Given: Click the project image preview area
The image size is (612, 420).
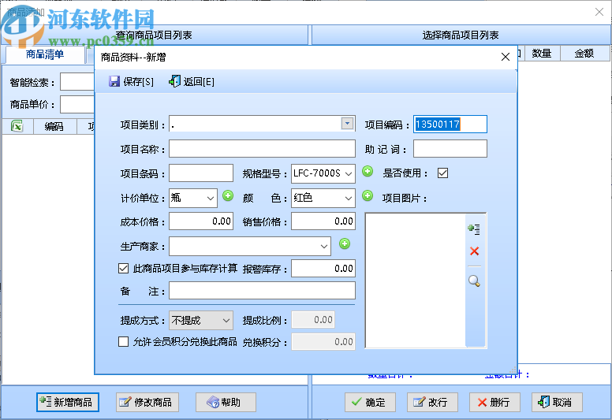Looking at the screenshot, I should point(416,281).
